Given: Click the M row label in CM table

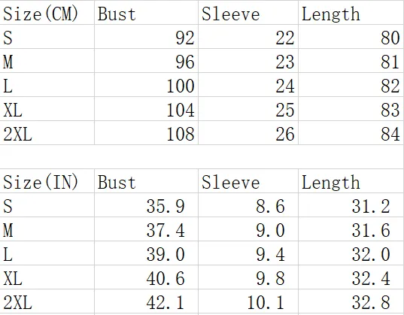Looking at the screenshot, I should point(47,61).
